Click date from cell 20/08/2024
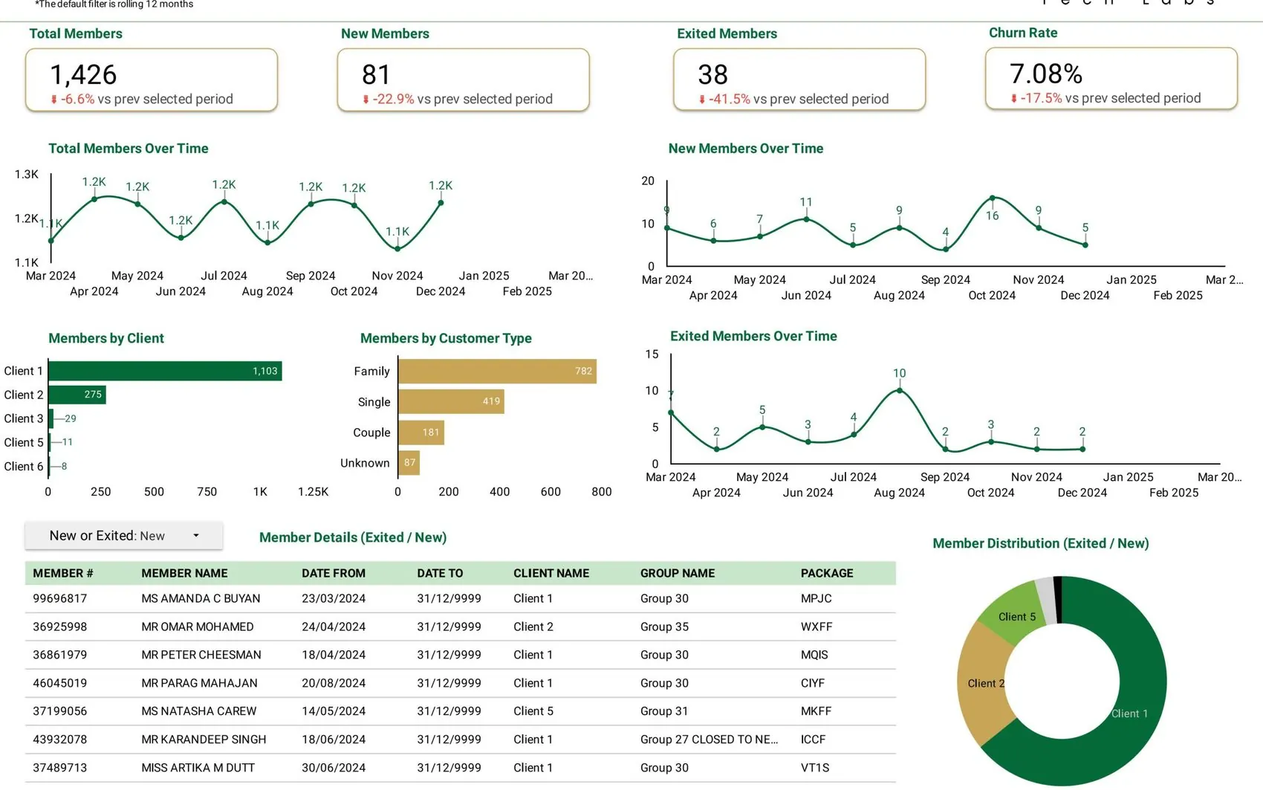1263x790 pixels. [334, 684]
